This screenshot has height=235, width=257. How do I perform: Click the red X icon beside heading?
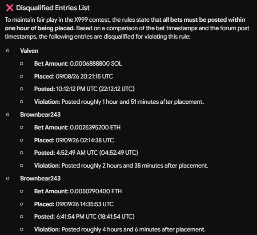coord(10,8)
